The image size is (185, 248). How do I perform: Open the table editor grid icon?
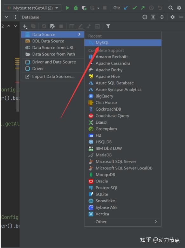(72, 26)
